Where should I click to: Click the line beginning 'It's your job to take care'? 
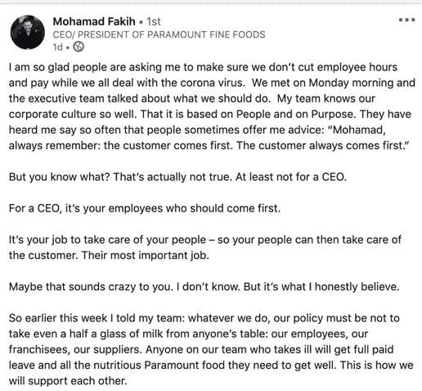[205, 240]
